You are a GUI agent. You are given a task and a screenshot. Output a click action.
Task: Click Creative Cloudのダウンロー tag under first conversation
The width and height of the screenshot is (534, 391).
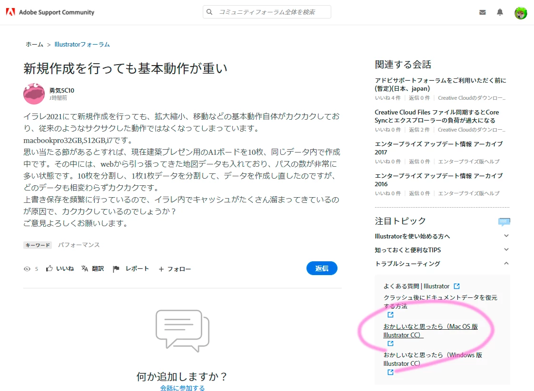471,98
